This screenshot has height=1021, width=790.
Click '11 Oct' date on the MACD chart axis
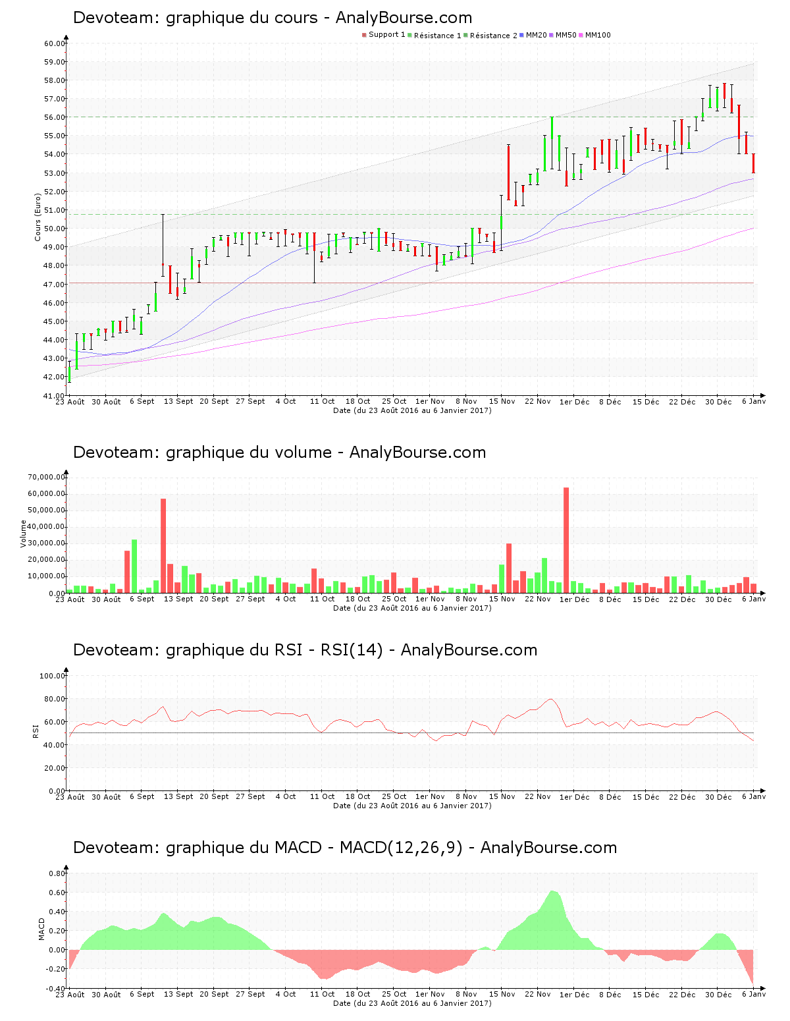click(x=323, y=994)
